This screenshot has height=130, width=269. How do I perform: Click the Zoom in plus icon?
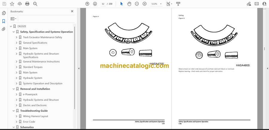point(145,4)
